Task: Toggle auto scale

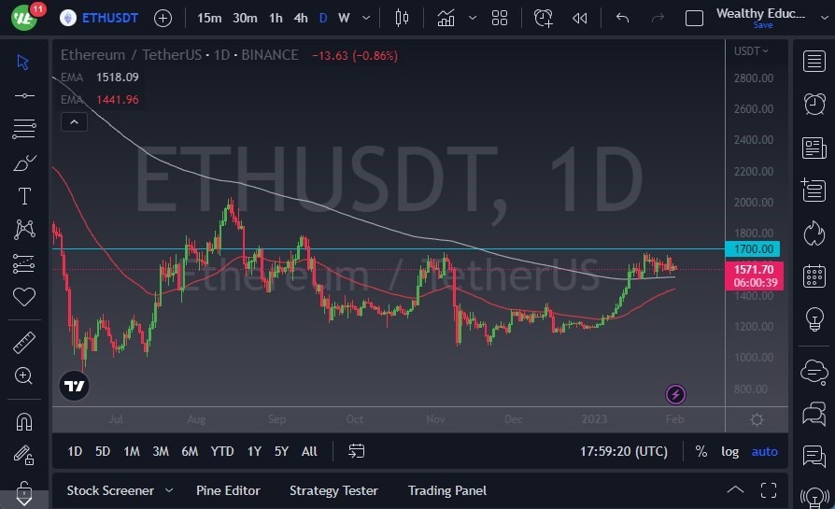Action: (x=764, y=451)
